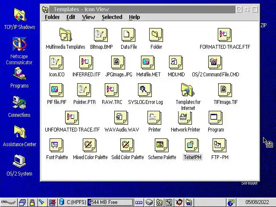Open the Selected menu
The width and height of the screenshot is (276, 207).
click(112, 17)
